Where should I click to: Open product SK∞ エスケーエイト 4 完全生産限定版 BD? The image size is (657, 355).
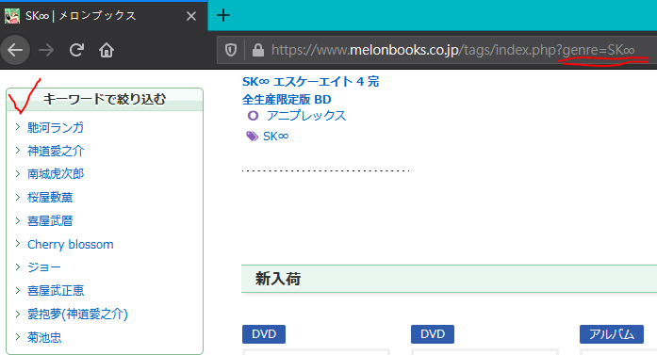(310, 90)
